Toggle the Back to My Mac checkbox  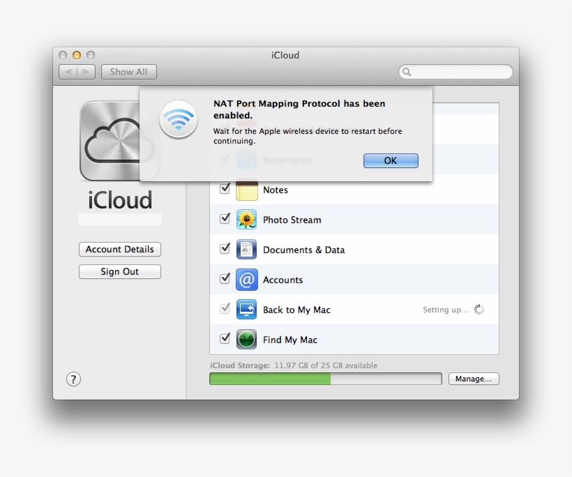pos(225,308)
